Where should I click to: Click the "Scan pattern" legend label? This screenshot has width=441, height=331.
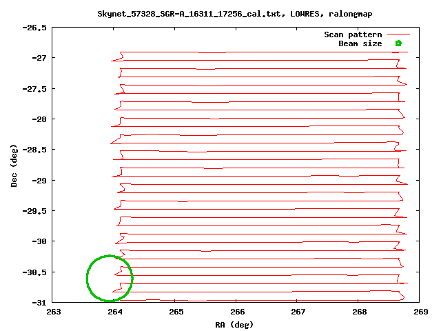(x=353, y=34)
